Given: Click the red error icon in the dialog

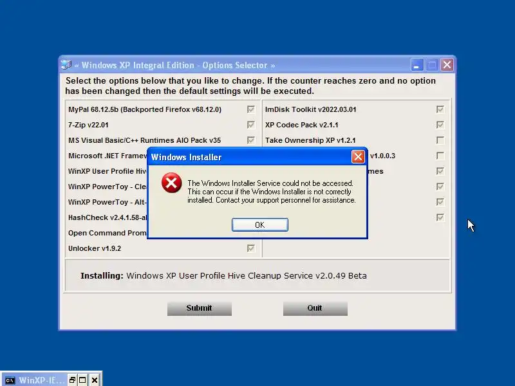Looking at the screenshot, I should click(171, 183).
